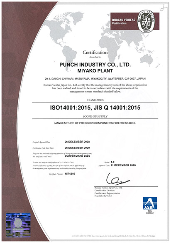
Task: Click the holographic security sticker
Action: point(18,225)
